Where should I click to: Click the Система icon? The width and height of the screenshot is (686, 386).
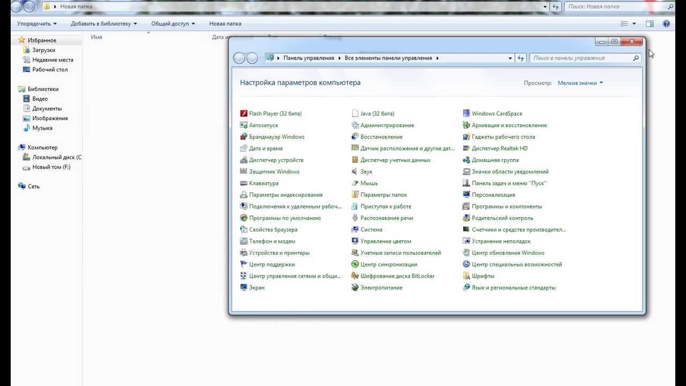click(355, 229)
